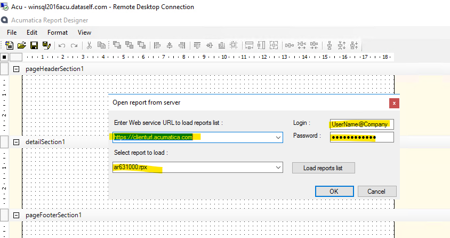Click the Password input field
This screenshot has height=238, width=450.
pos(361,138)
